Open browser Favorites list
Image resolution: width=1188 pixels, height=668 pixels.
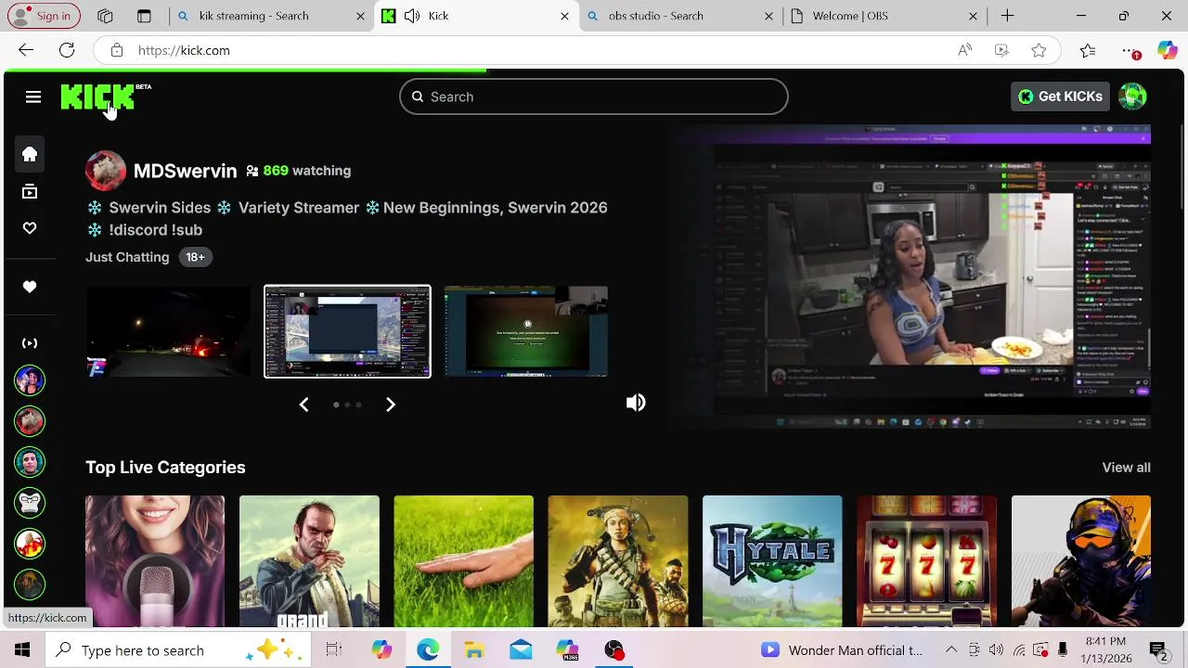point(1088,50)
